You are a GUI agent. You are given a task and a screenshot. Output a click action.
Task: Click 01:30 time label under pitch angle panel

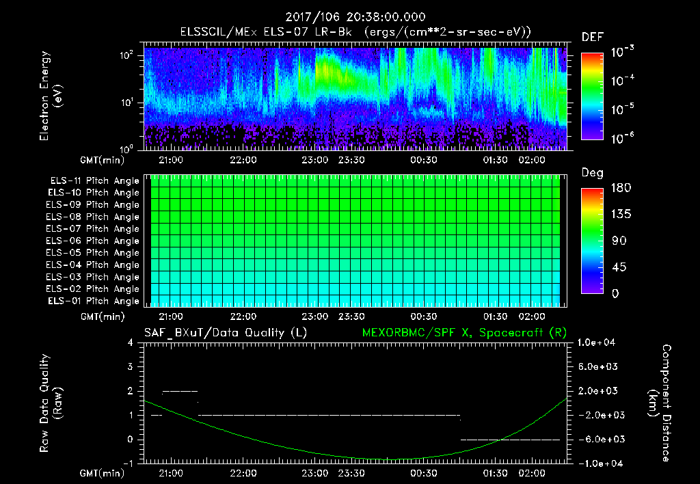tap(496, 317)
